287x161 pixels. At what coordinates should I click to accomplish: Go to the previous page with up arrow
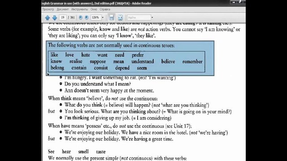click(x=48, y=18)
